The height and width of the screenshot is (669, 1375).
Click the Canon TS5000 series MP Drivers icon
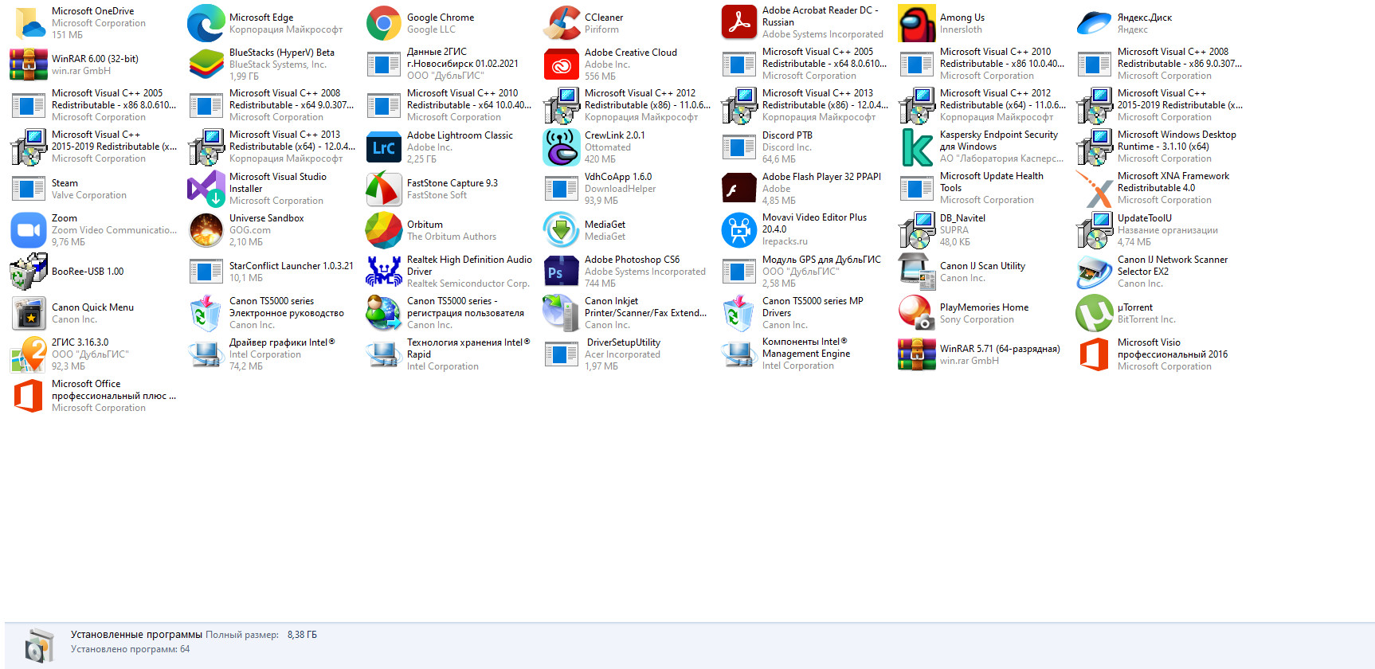(x=739, y=313)
